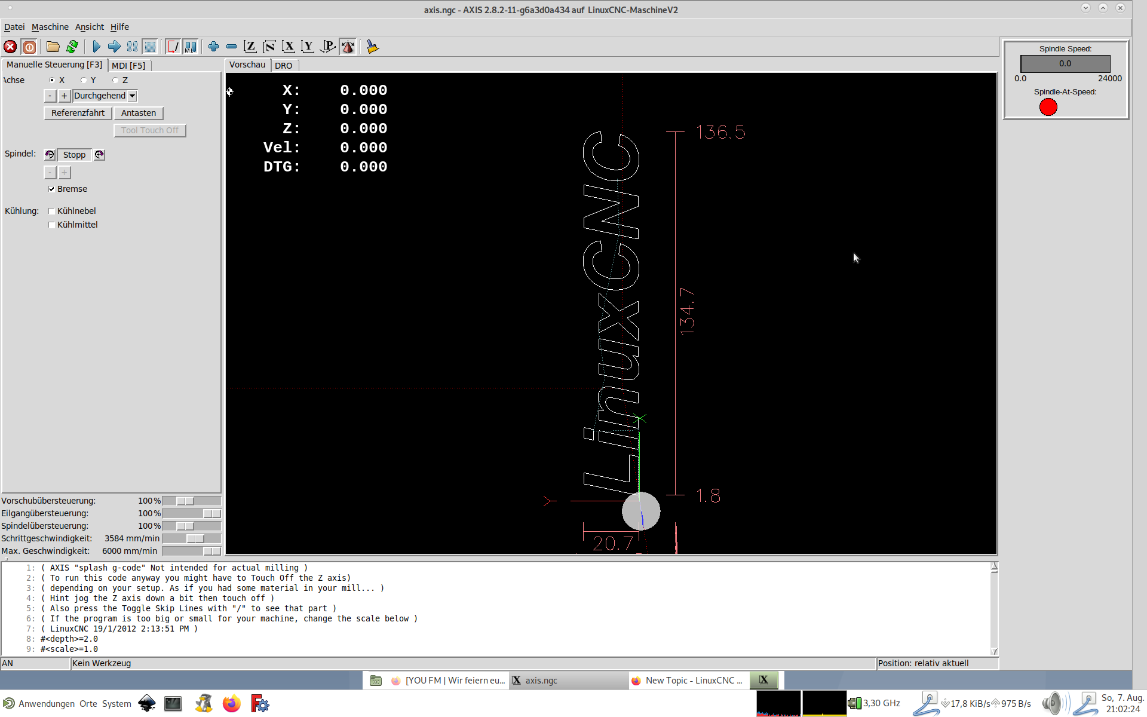
Task: Start the spindle clockwise
Action: [99, 155]
